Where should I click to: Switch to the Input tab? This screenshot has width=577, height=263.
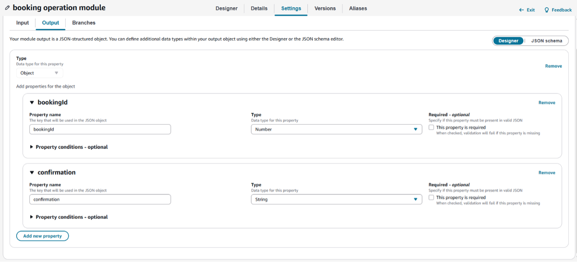pos(23,23)
